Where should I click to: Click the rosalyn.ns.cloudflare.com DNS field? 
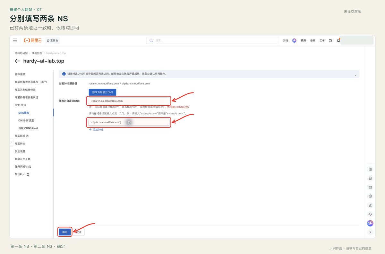[129, 101]
